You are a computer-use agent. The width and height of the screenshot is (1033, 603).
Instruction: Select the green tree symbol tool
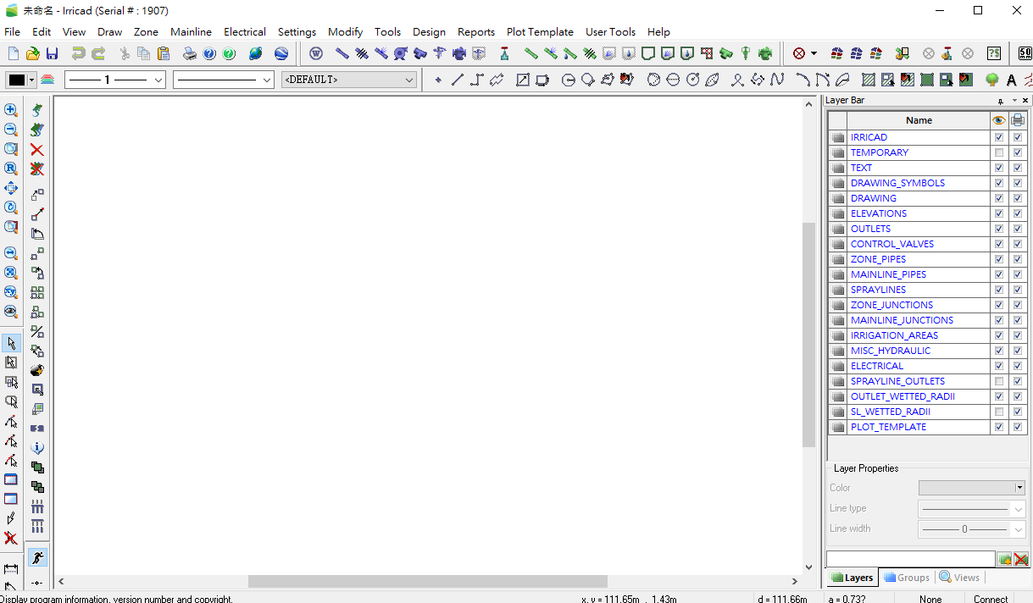(x=991, y=80)
